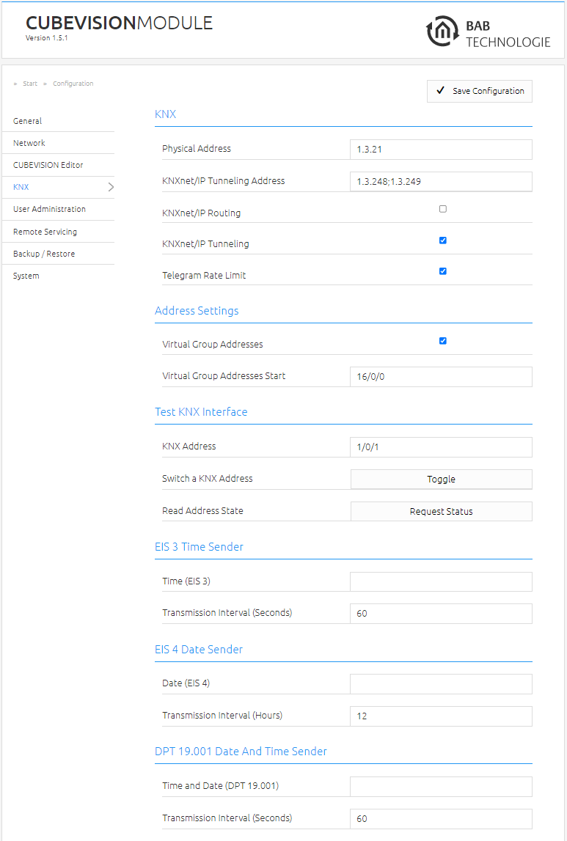Select User Administration in the sidebar
Image resolution: width=567 pixels, height=841 pixels.
pos(59,209)
